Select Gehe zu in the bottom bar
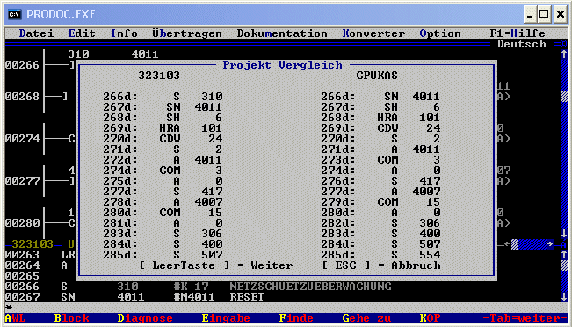Viewport: 572px width, 327px height. pos(366,318)
